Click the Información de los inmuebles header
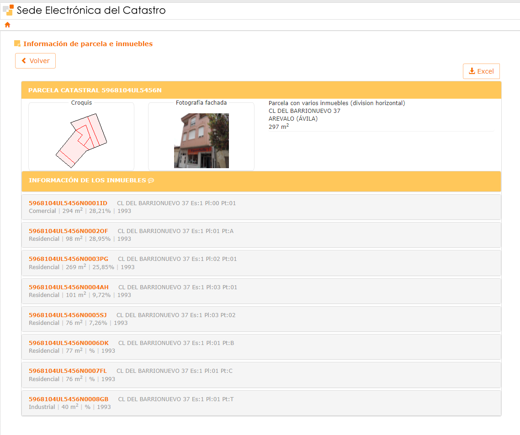 pos(87,180)
